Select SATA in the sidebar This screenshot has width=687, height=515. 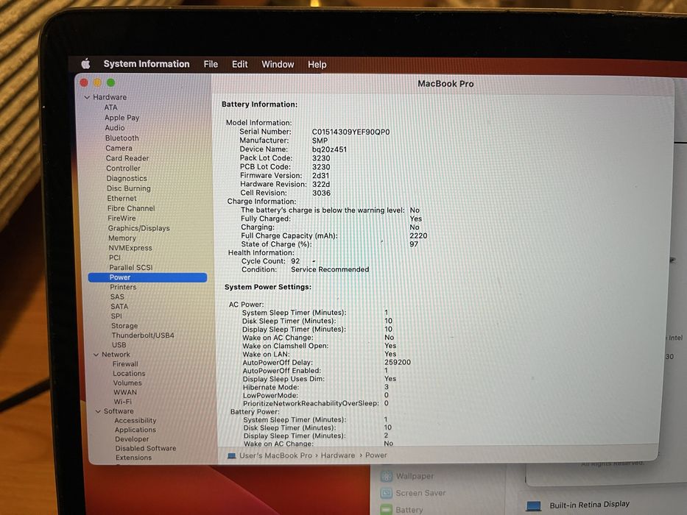pos(119,307)
